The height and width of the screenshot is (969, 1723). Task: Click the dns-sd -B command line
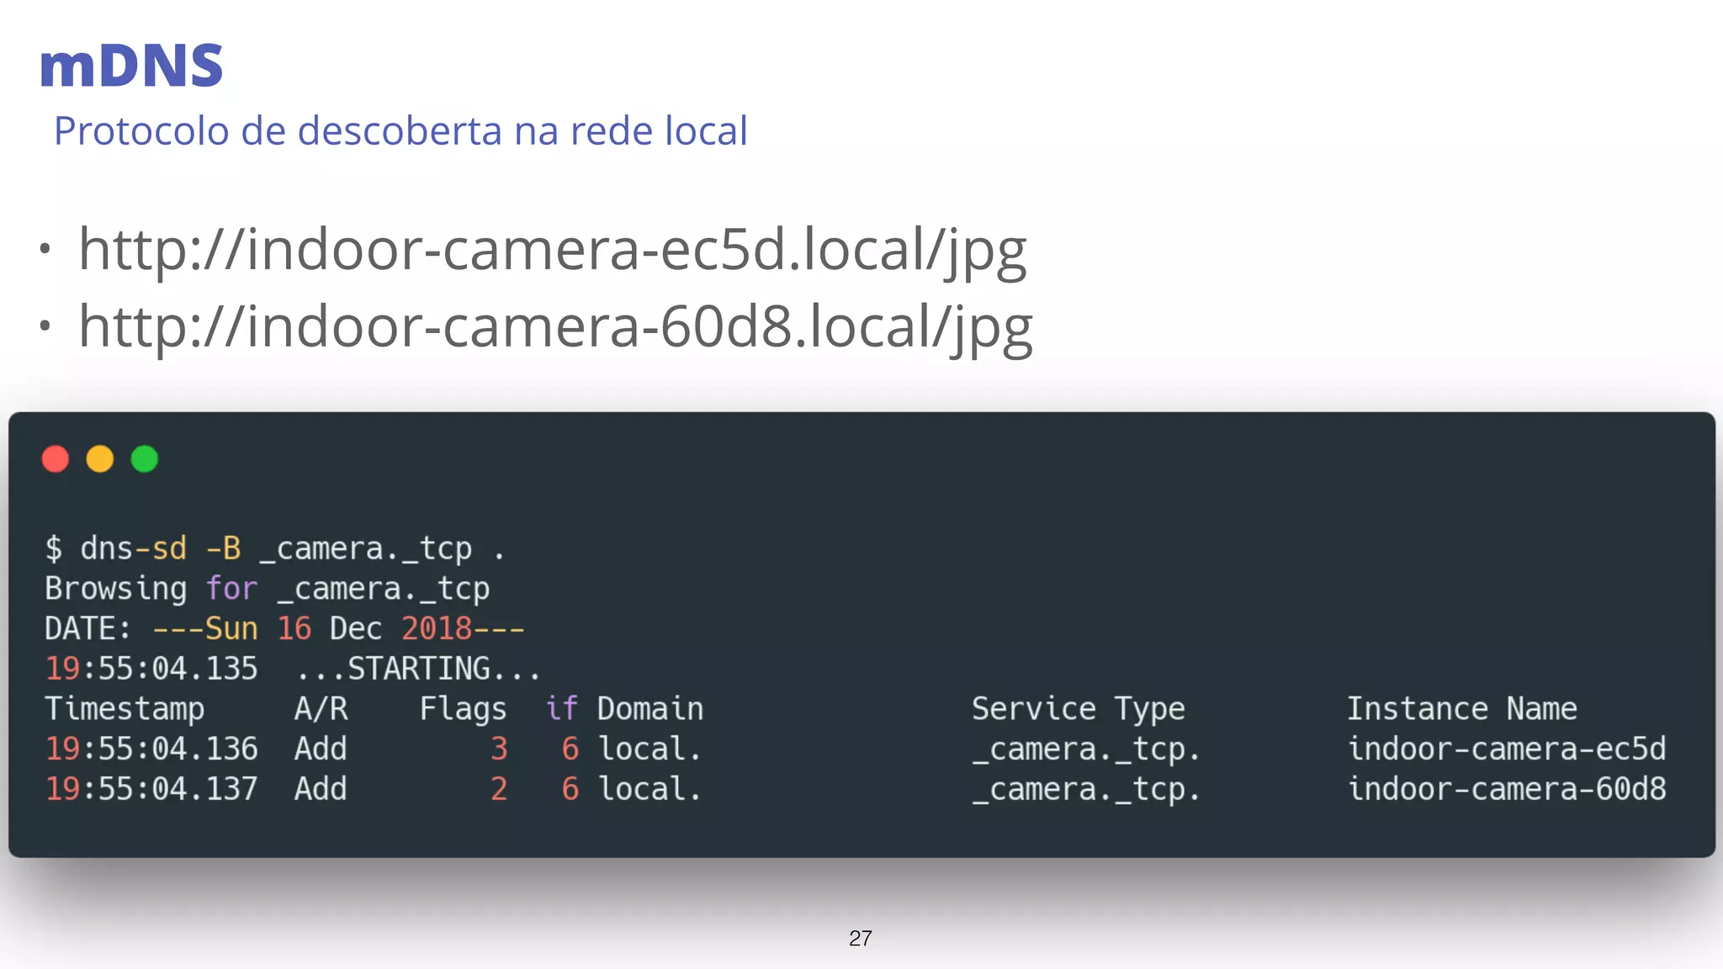(274, 549)
